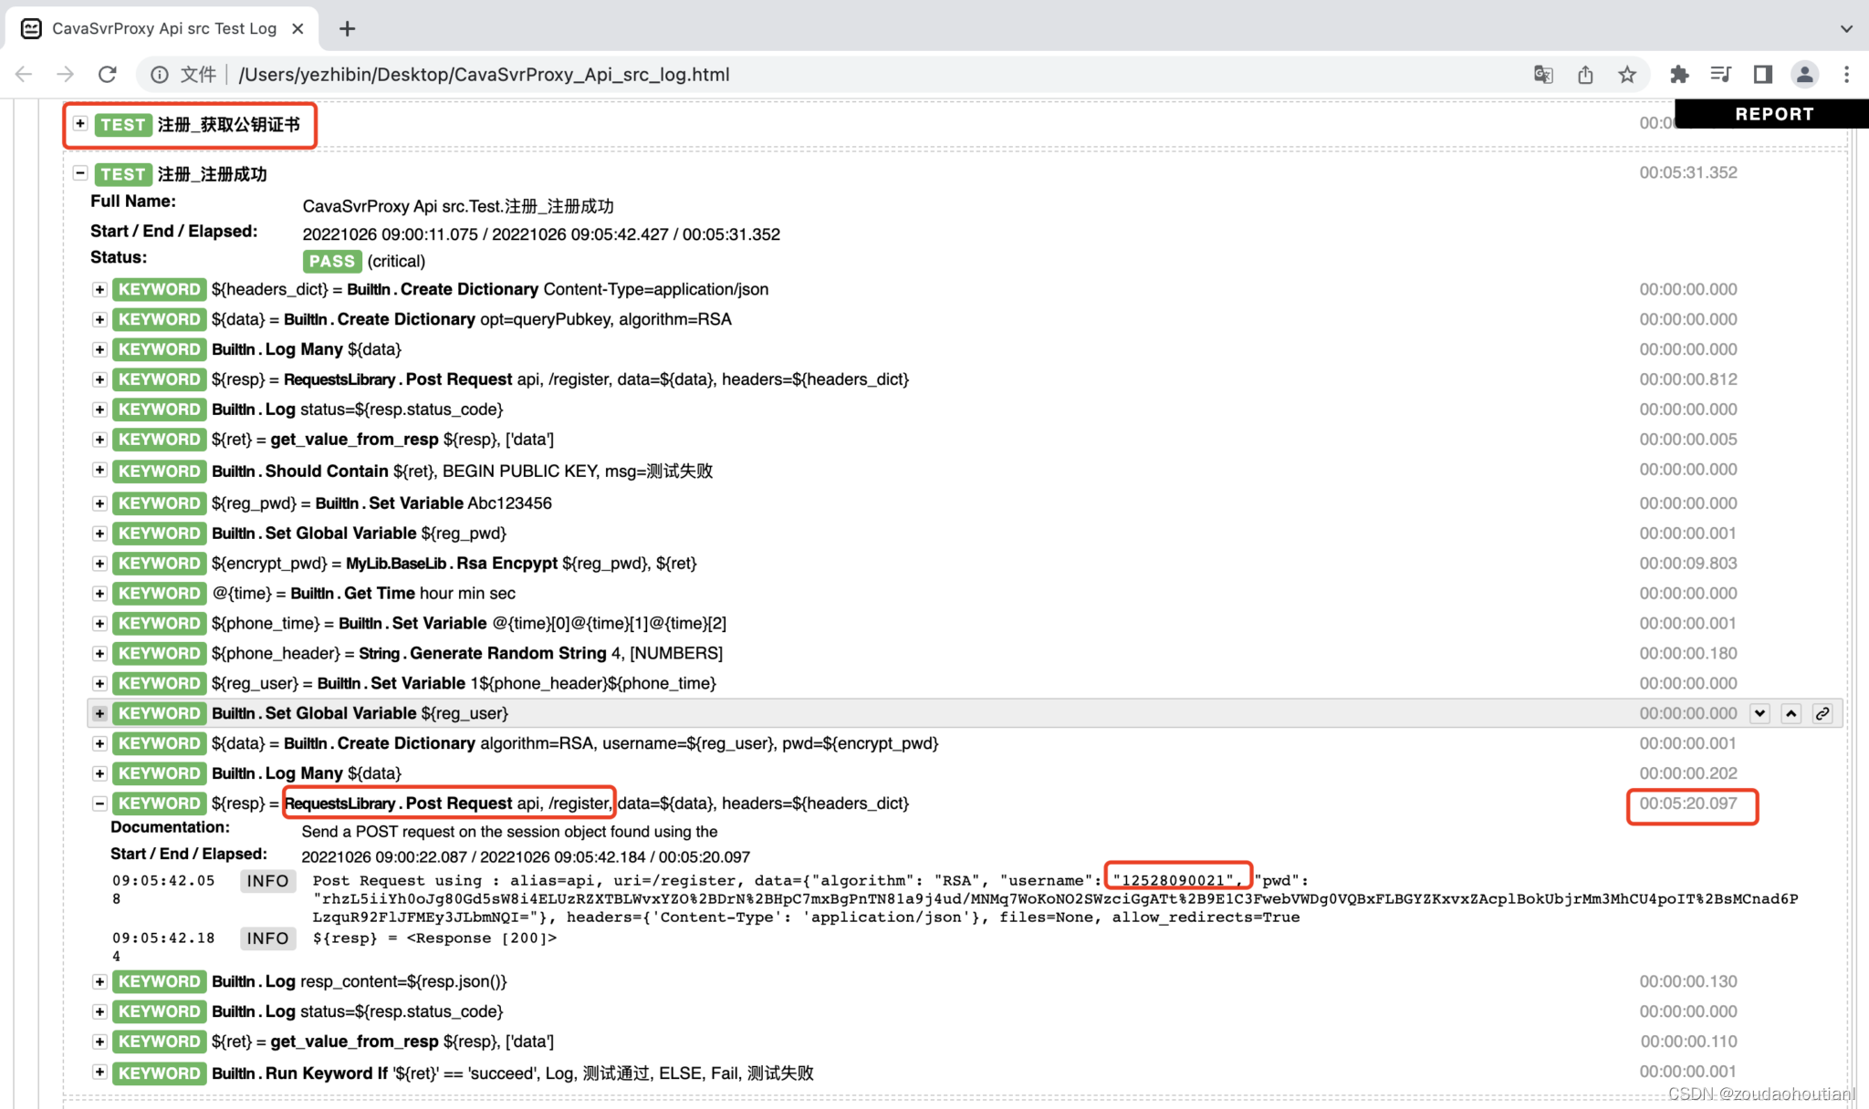Viewport: 1869px width, 1109px height.
Task: Expand the Rsa Encpypt keyword row
Action: pyautogui.click(x=99, y=564)
